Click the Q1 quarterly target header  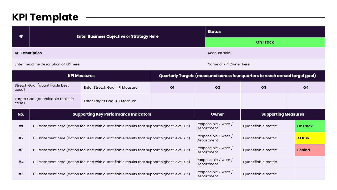(172, 87)
